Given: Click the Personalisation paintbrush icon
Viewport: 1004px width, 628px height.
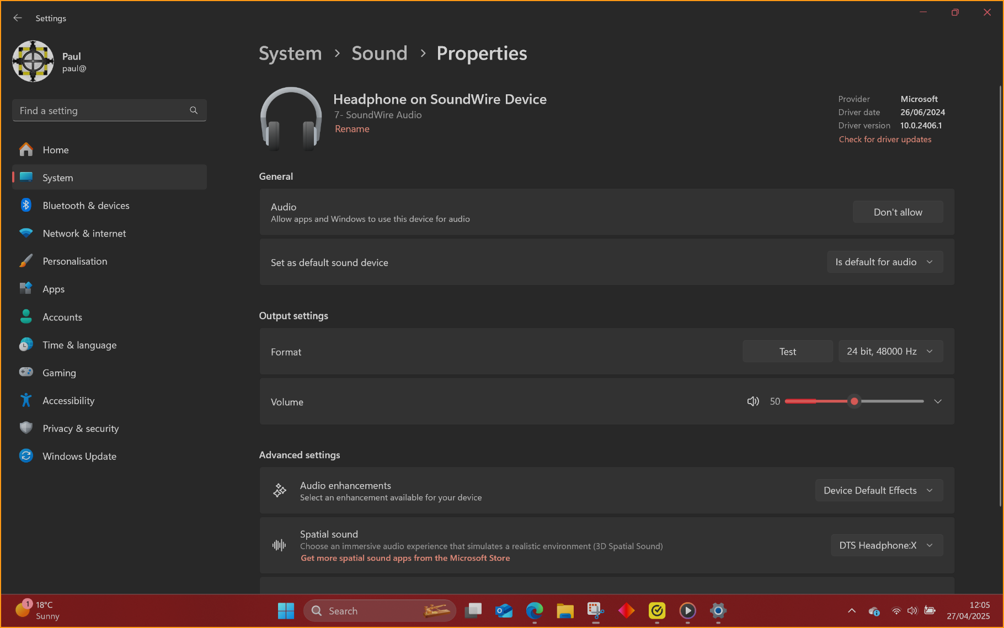Looking at the screenshot, I should click(26, 261).
